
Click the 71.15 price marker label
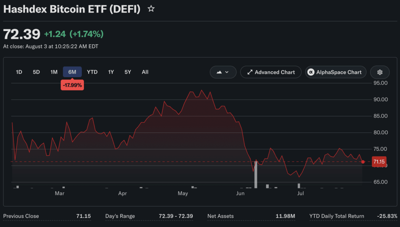379,162
